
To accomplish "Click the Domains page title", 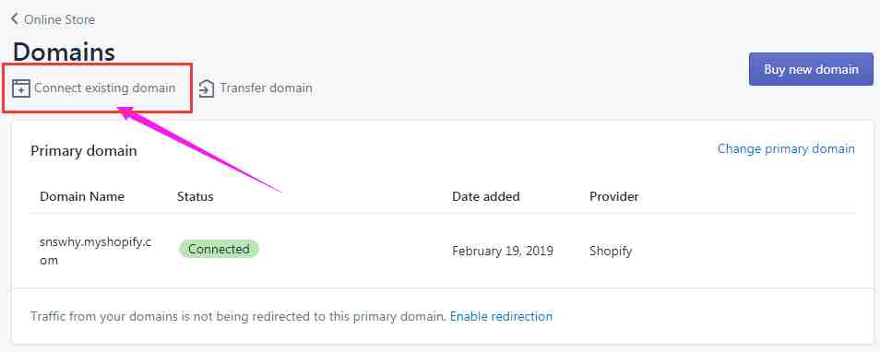I will 64,53.
